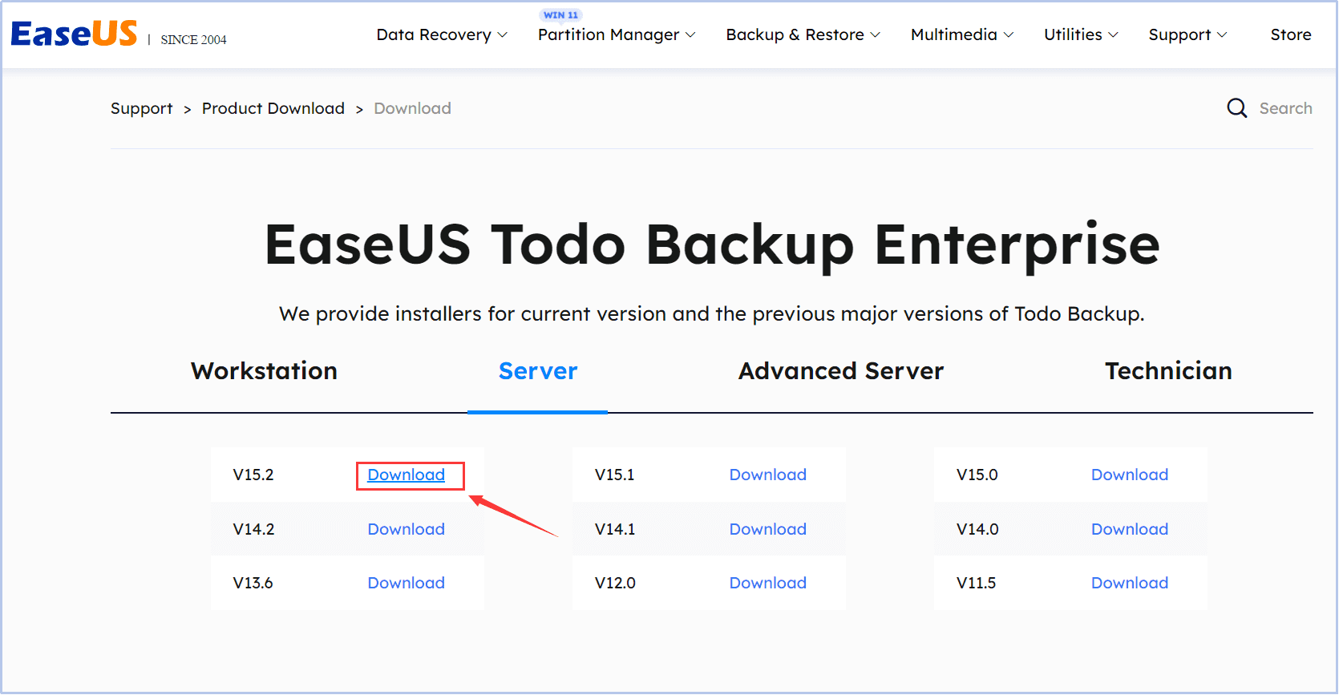Image resolution: width=1339 pixels, height=695 pixels.
Task: Download the V11.5 installer
Action: coord(1129,583)
